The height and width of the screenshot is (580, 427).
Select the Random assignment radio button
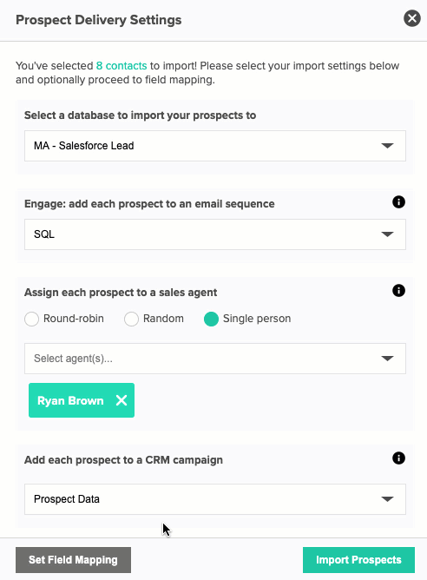[x=131, y=319]
